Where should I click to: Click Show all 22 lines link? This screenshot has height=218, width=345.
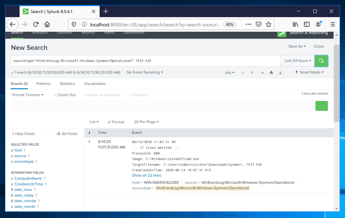[146, 176]
